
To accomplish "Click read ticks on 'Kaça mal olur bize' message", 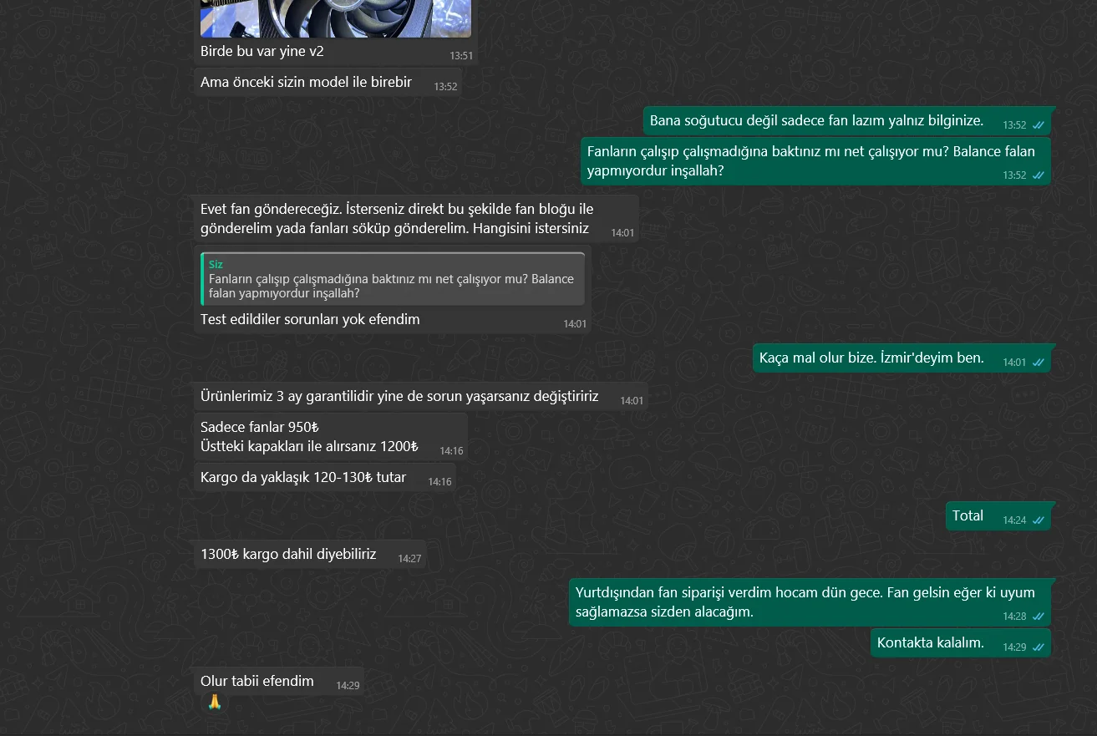I will pyautogui.click(x=1039, y=363).
